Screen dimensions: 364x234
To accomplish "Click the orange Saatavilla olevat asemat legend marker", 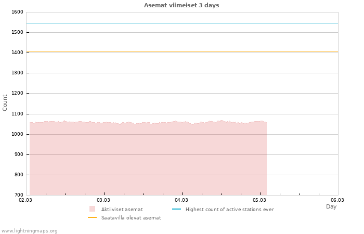I will click(93, 217).
